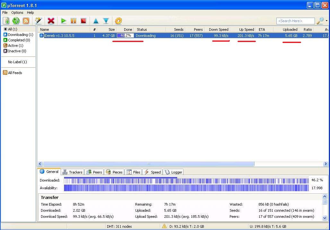This screenshot has width=330, height=230.
Task: Sort by the # queue column header
Action: 94,30
